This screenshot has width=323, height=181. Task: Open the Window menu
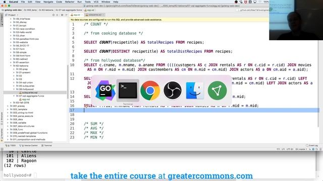tap(105, 2)
